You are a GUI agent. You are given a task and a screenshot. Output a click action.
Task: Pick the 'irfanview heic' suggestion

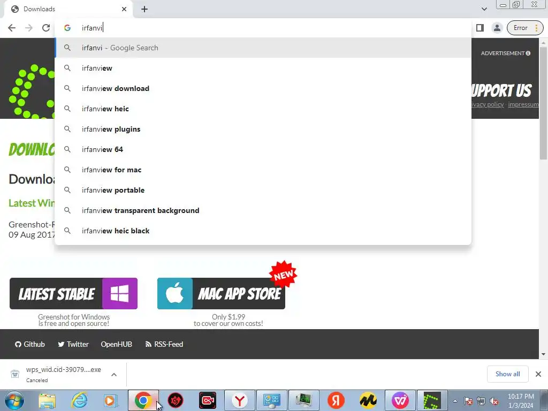click(263, 109)
